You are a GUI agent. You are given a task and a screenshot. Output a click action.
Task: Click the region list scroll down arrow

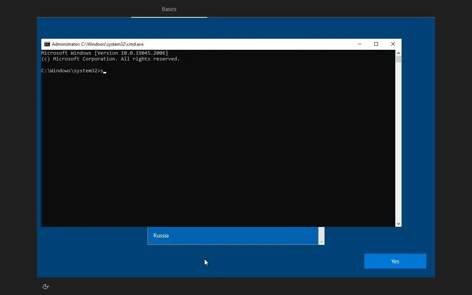point(322,242)
